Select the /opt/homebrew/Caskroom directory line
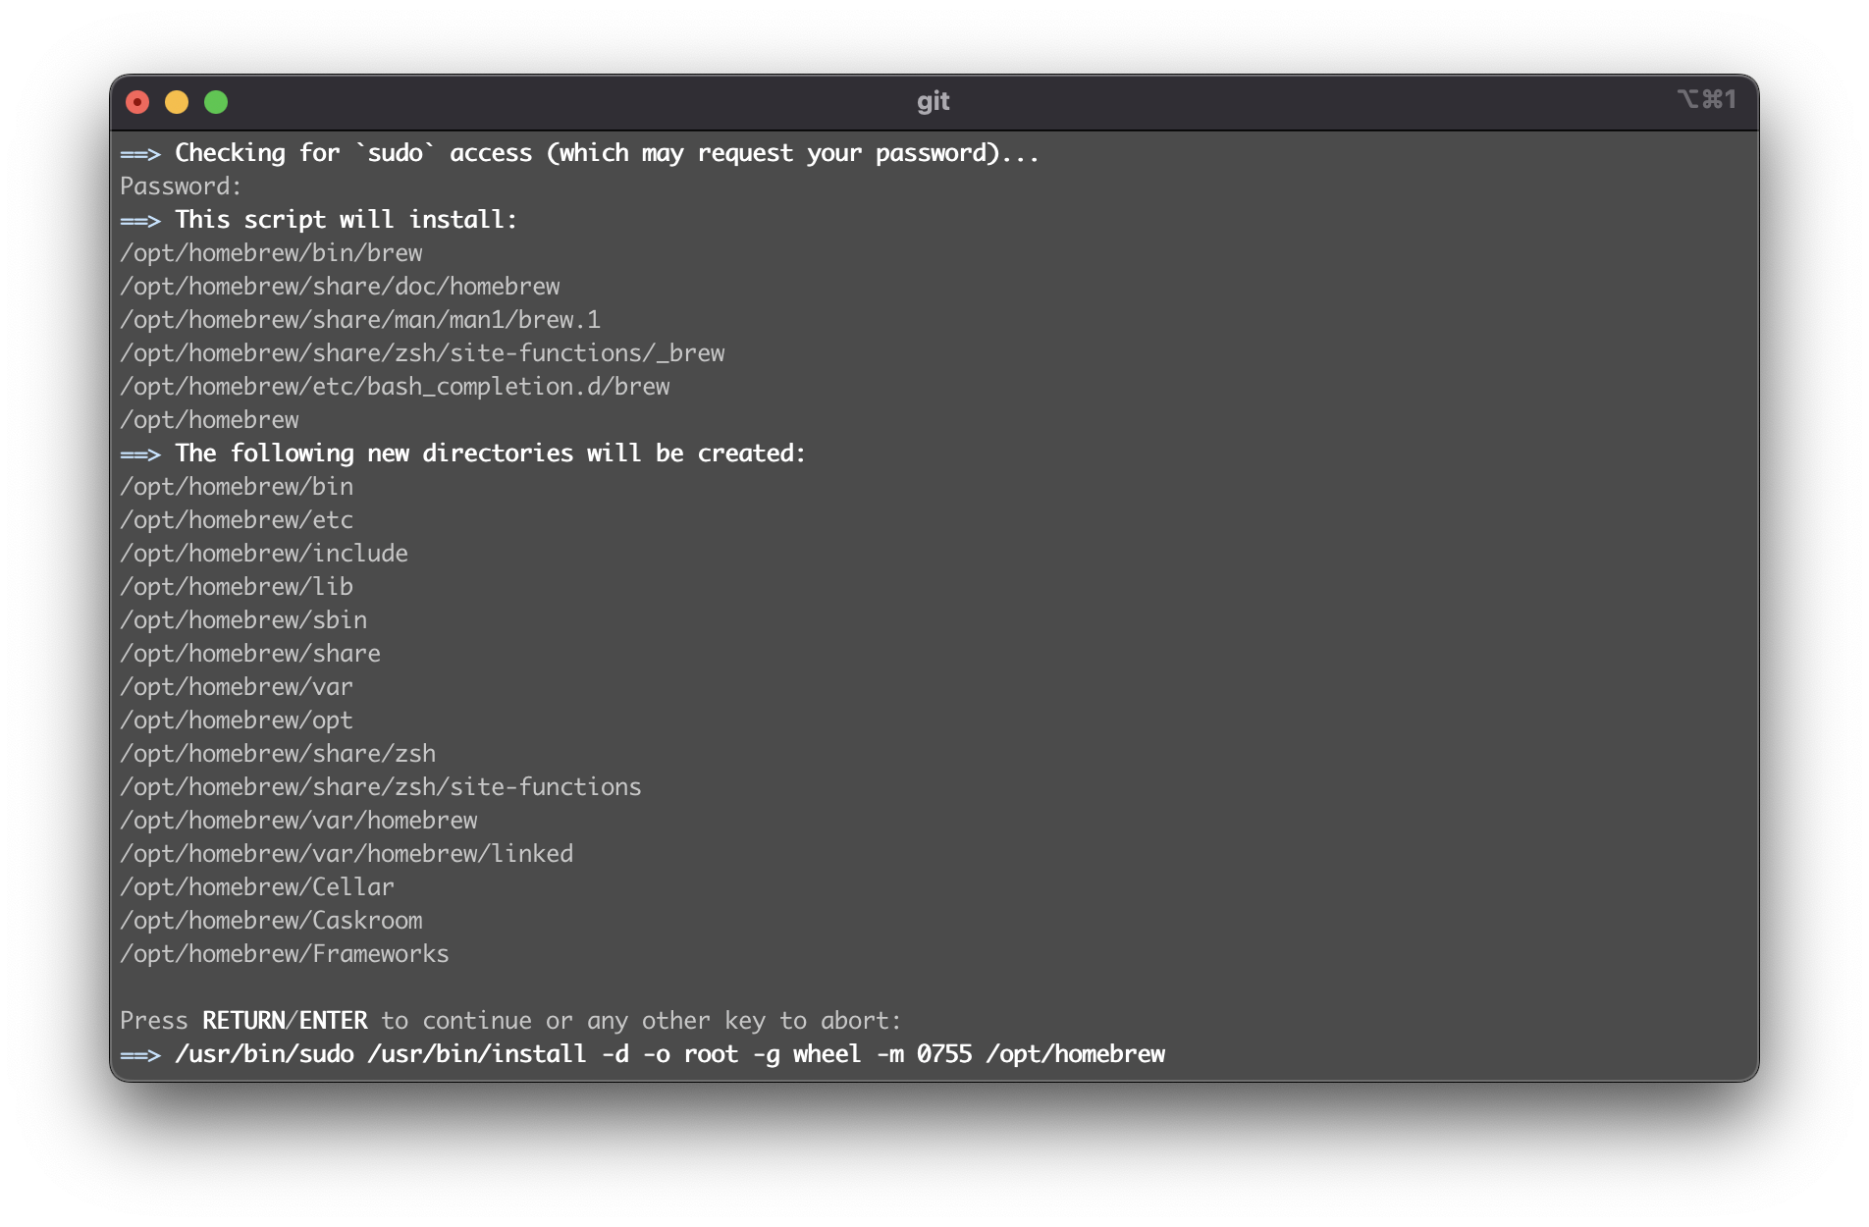 pyautogui.click(x=272, y=920)
